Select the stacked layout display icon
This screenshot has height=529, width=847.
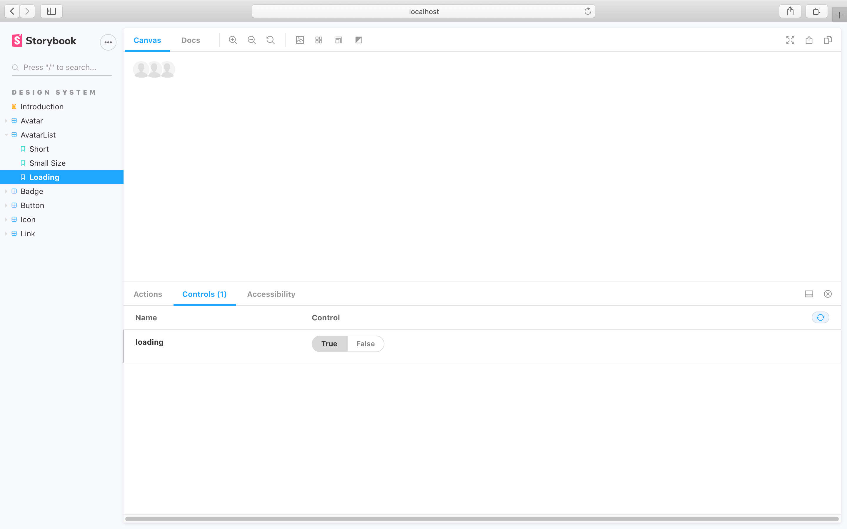[339, 40]
